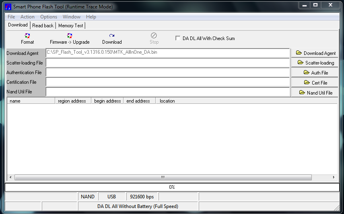Viewport: 344px width, 214px height.
Task: Close the Smart Phone Flash Tool window
Action: coord(330,5)
